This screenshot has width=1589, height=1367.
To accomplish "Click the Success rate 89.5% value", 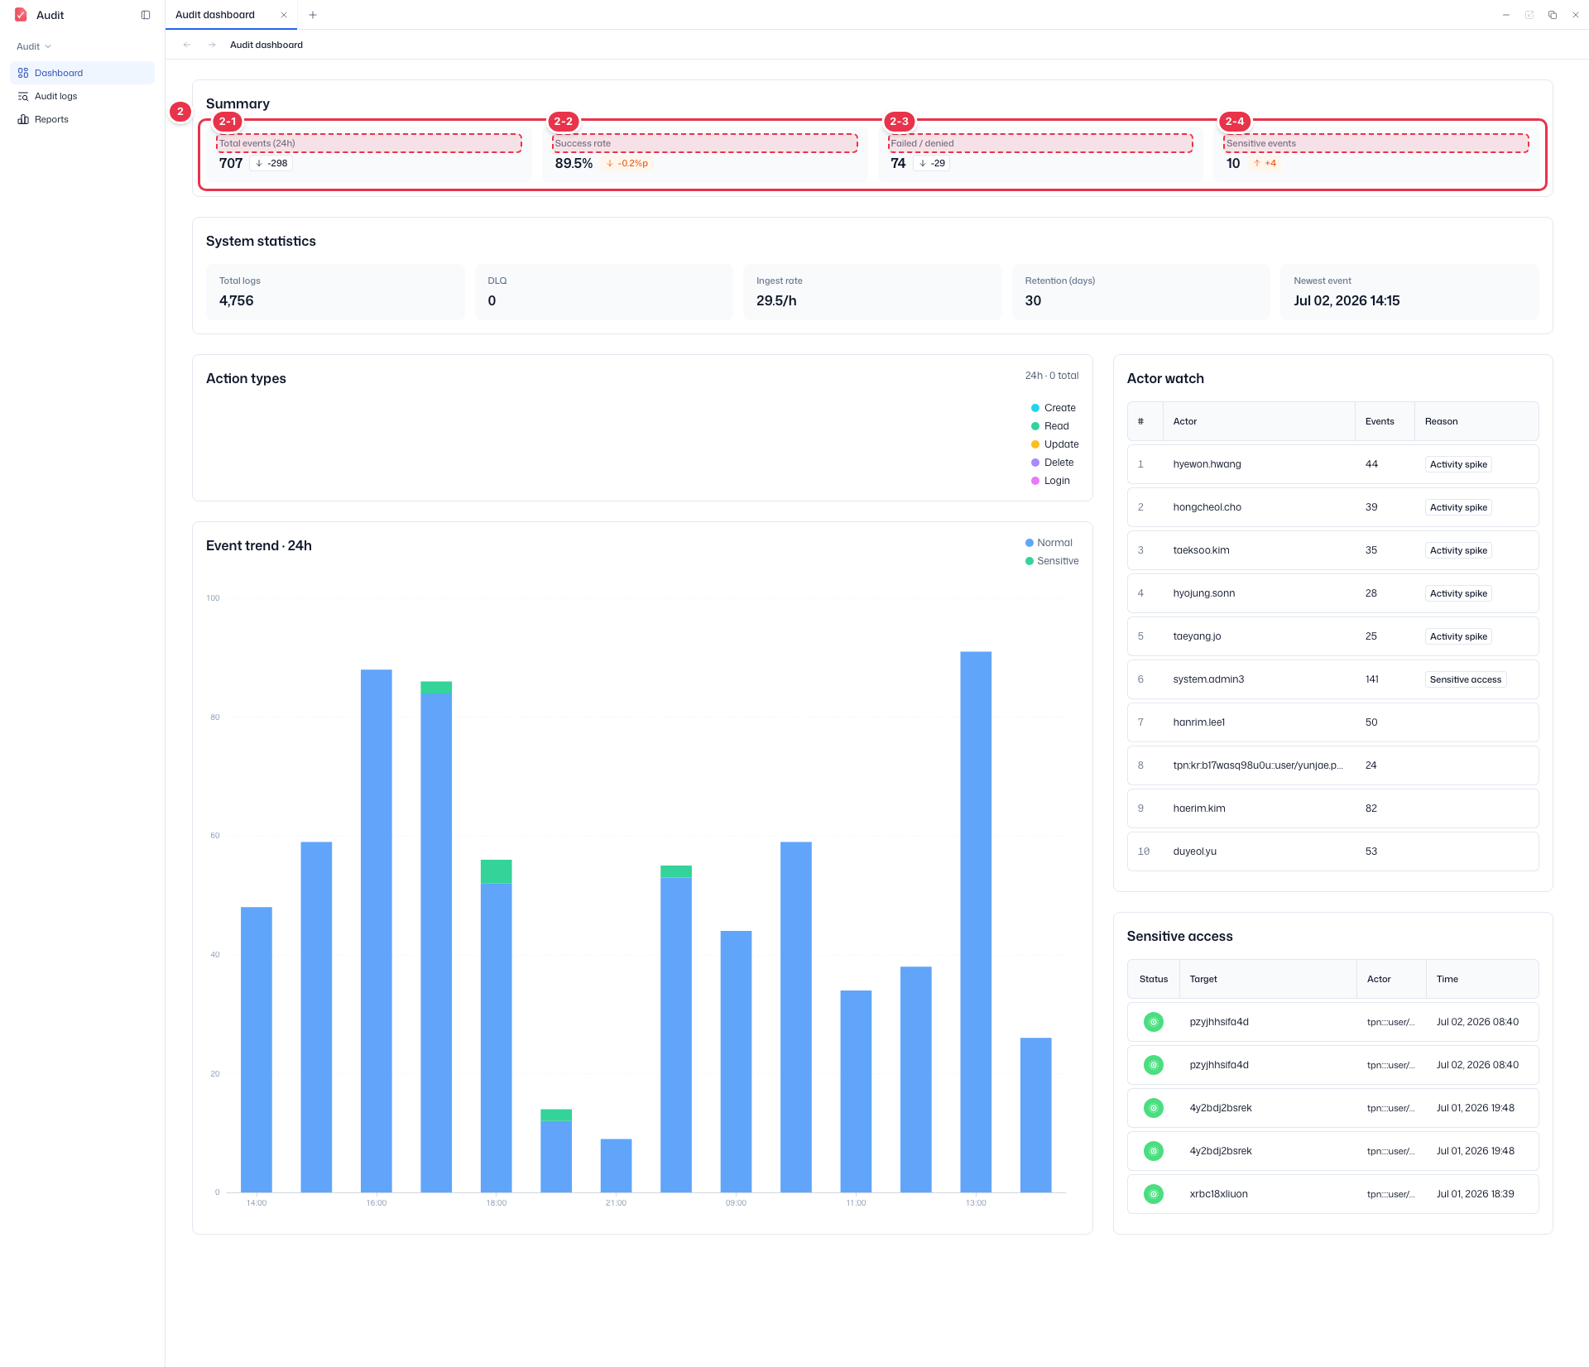I will (574, 163).
